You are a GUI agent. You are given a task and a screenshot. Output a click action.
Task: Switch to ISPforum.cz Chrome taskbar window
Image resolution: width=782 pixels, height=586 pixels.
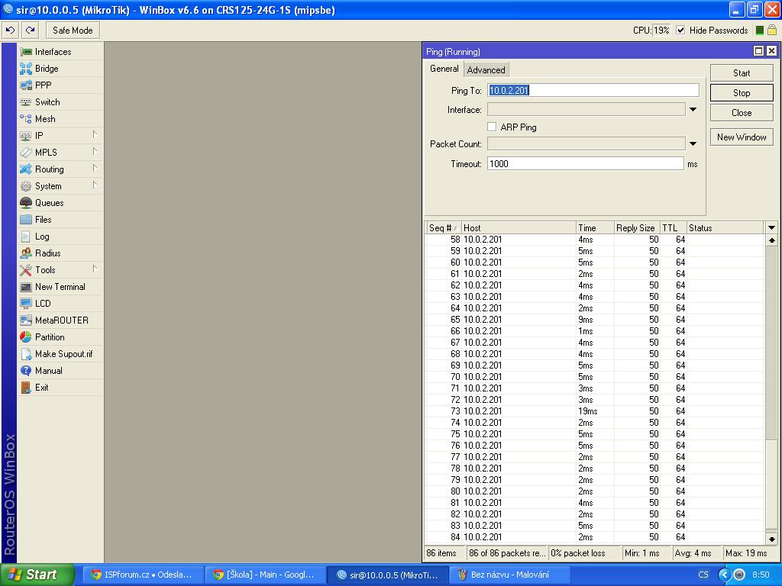[143, 575]
